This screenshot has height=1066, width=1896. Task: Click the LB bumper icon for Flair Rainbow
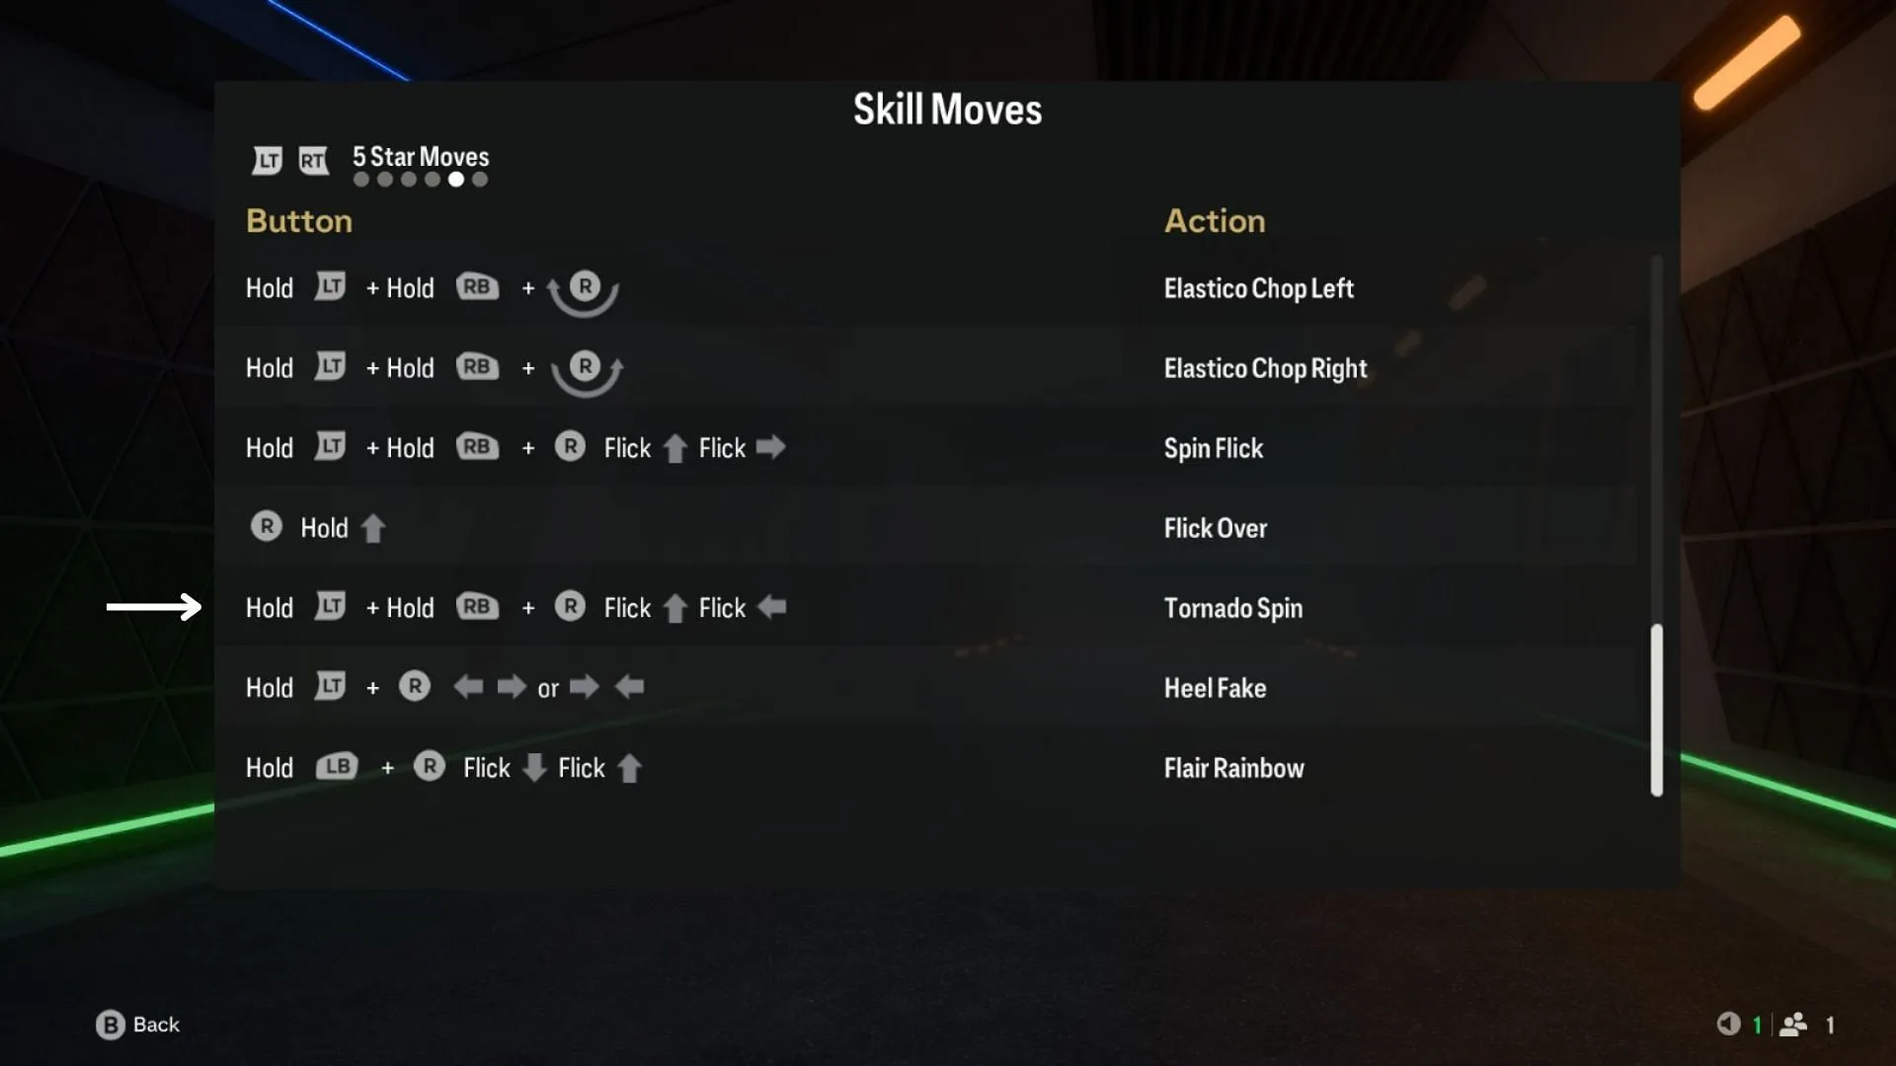tap(336, 767)
